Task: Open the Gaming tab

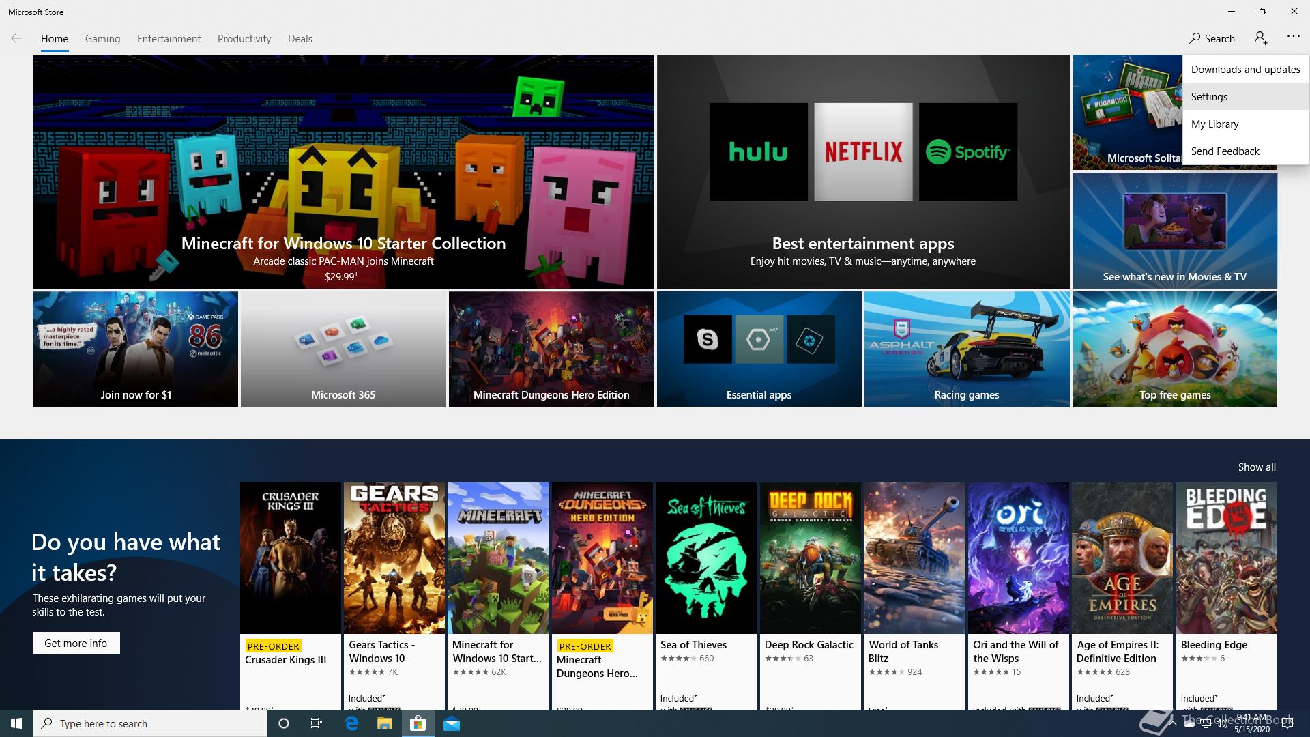Action: coord(102,39)
